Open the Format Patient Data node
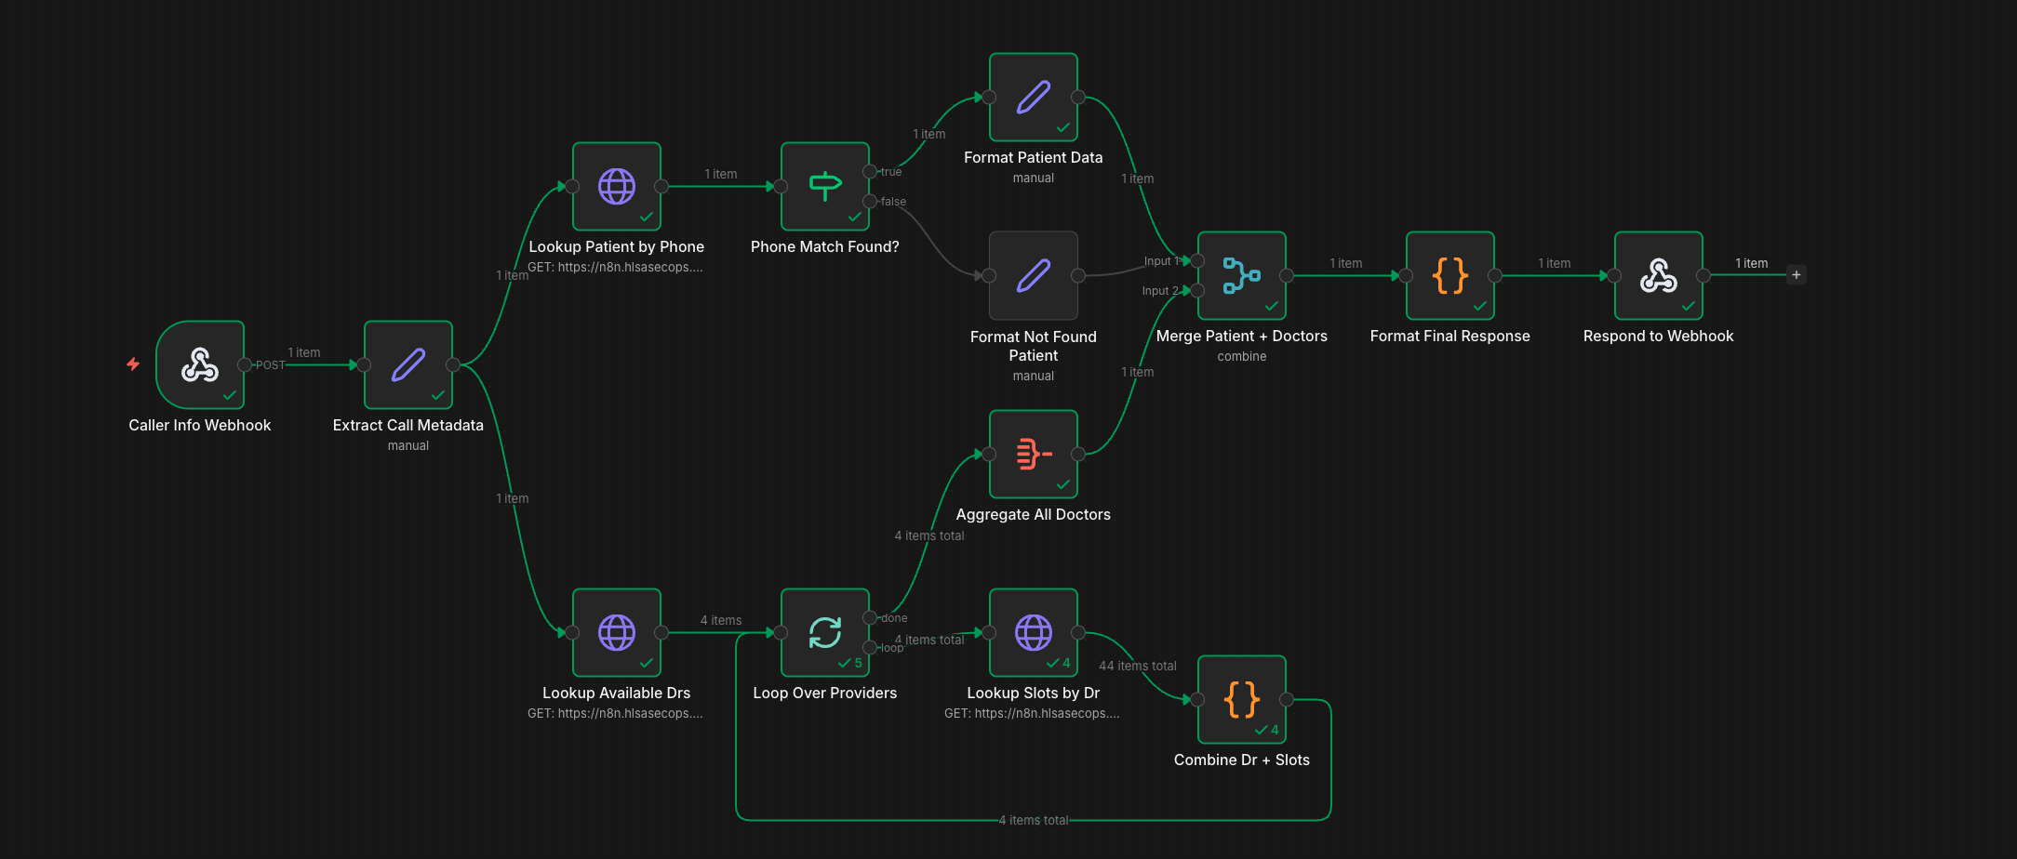2017x859 pixels. [x=1033, y=97]
